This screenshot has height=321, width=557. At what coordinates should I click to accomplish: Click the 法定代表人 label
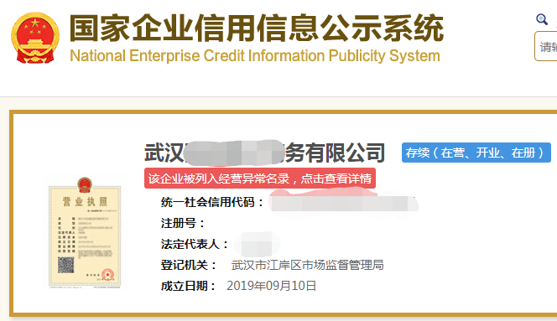coord(195,244)
